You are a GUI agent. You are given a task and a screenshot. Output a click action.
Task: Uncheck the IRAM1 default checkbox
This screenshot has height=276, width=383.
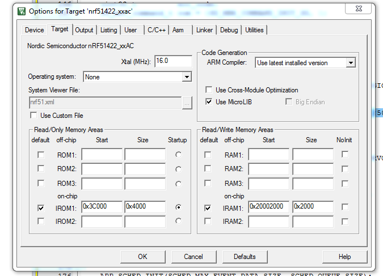click(208, 208)
